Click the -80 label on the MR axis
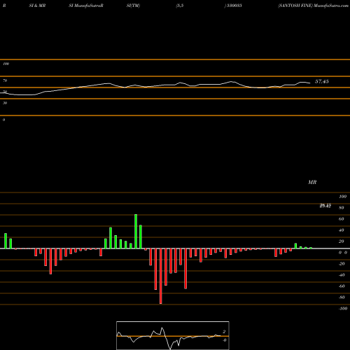Viewport: 350px width, 350px height. [342, 297]
